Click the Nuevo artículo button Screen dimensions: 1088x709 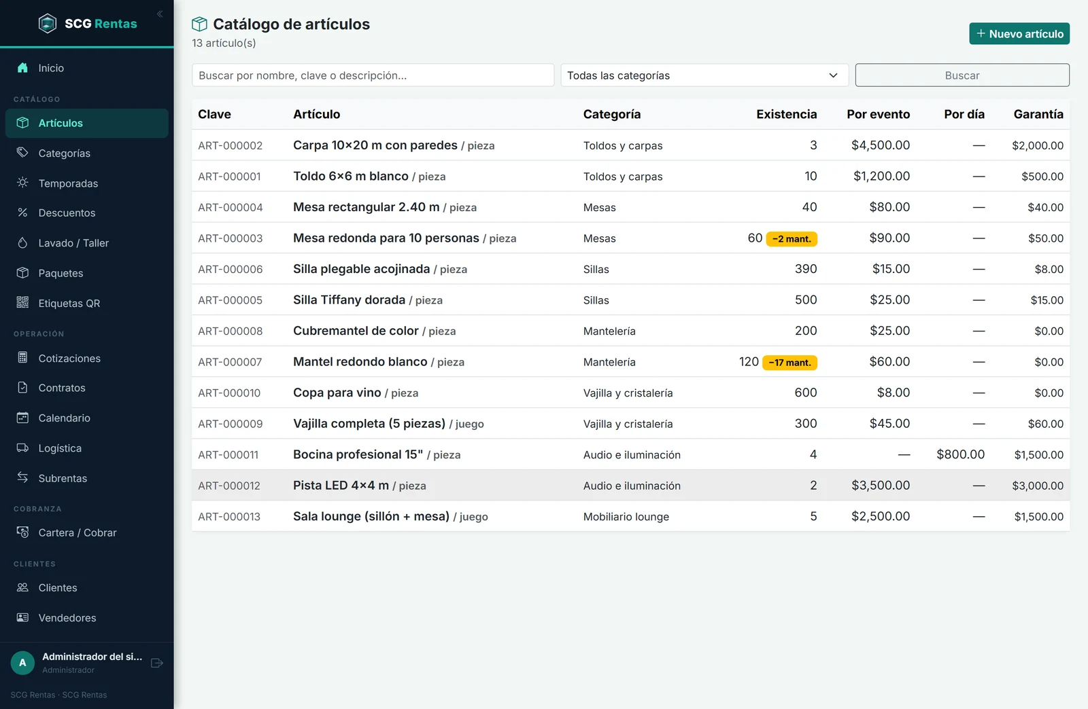(1019, 34)
